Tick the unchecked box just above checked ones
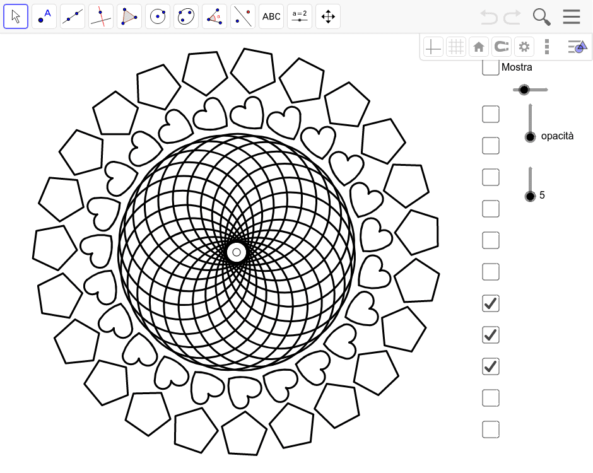The image size is (593, 473). (x=491, y=272)
